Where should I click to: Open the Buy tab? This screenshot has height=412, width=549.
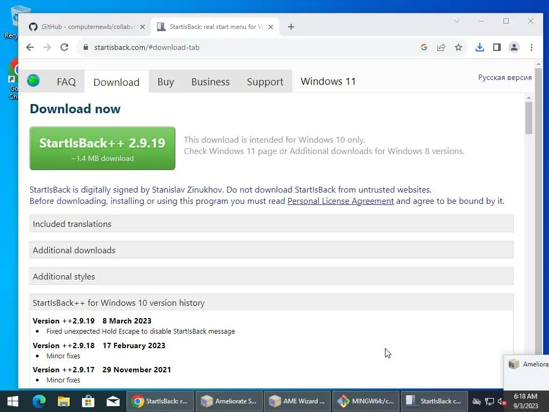[166, 82]
